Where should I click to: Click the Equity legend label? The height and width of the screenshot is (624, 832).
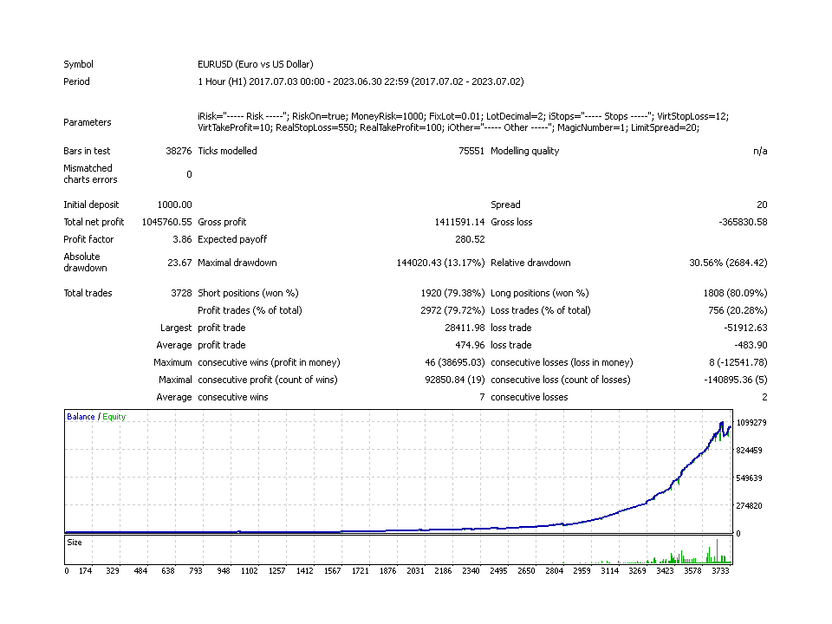pos(114,417)
